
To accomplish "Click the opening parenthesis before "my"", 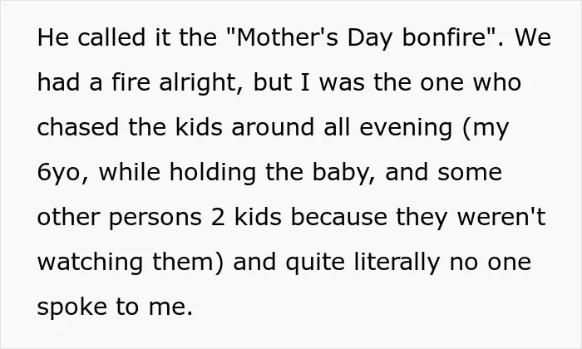I will click(x=466, y=128).
